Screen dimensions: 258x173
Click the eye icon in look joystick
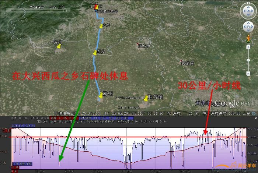click(248, 11)
